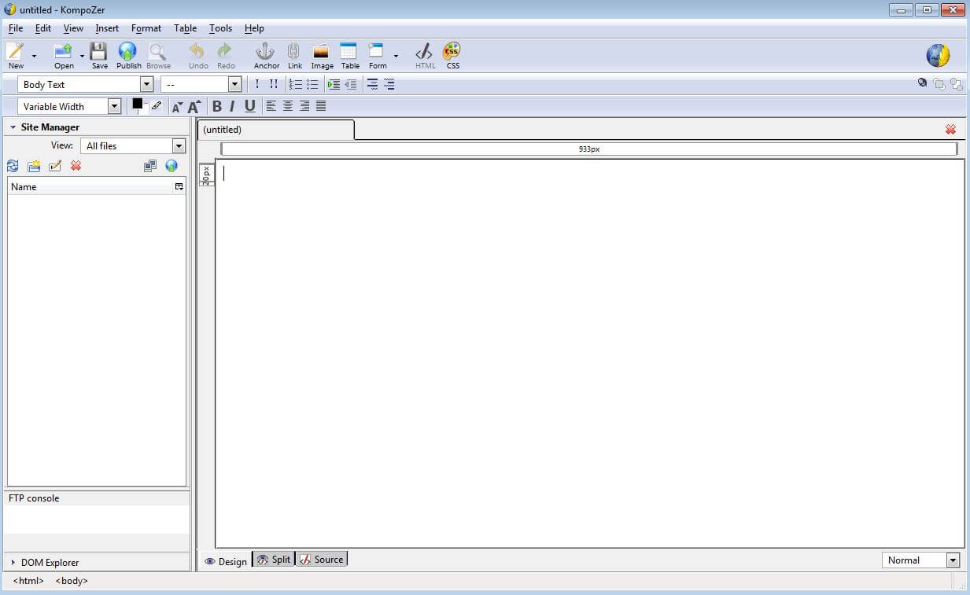The height and width of the screenshot is (595, 970).
Task: Align text right
Action: click(304, 106)
